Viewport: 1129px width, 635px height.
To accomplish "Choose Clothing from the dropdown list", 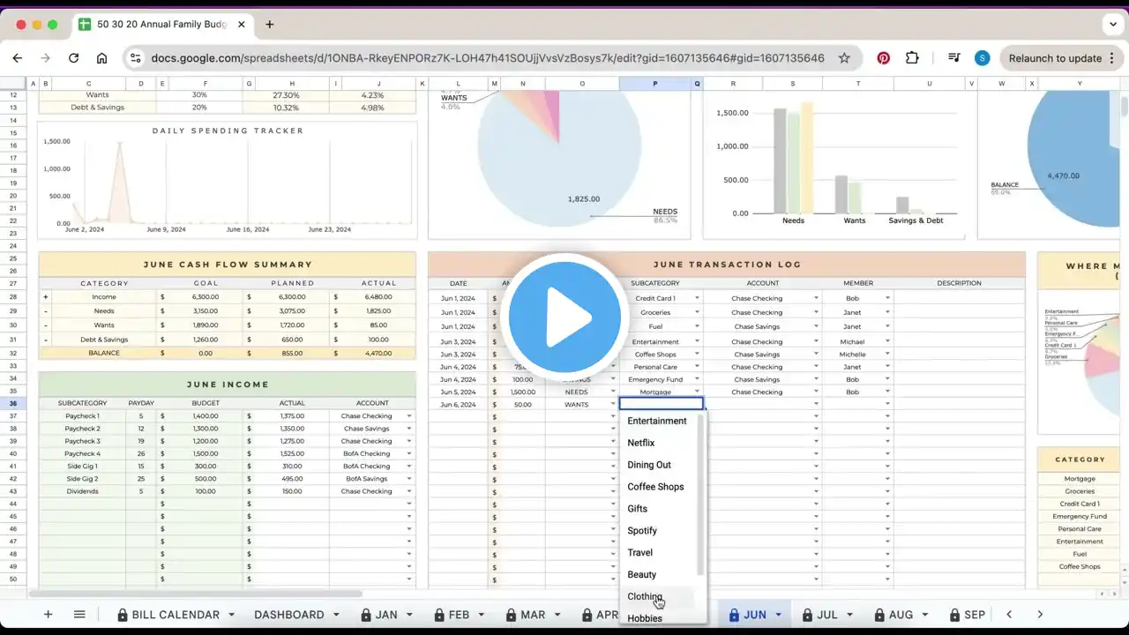I will pos(645,597).
